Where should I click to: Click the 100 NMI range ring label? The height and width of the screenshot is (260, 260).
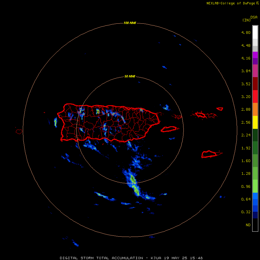(130, 23)
